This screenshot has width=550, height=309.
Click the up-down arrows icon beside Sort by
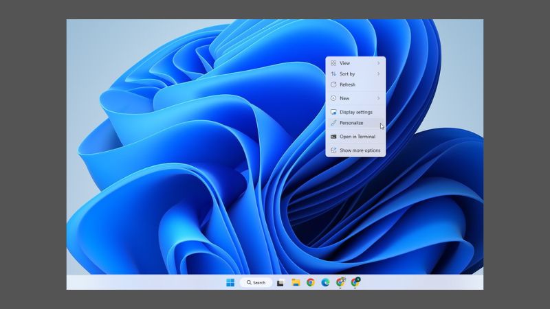pyautogui.click(x=333, y=73)
